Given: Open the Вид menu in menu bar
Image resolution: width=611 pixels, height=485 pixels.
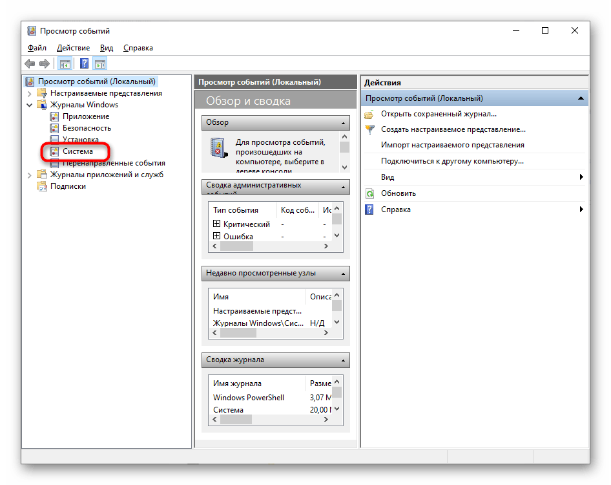Looking at the screenshot, I should [x=106, y=47].
